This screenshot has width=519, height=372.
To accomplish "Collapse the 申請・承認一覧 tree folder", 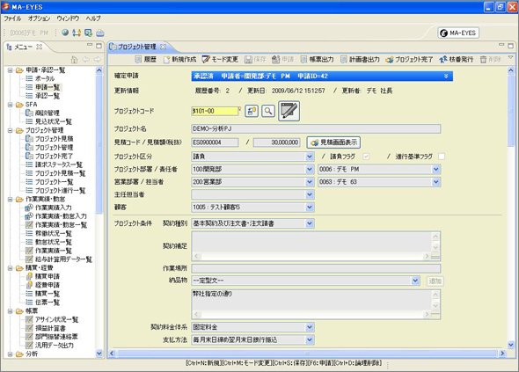I will click(x=11, y=70).
